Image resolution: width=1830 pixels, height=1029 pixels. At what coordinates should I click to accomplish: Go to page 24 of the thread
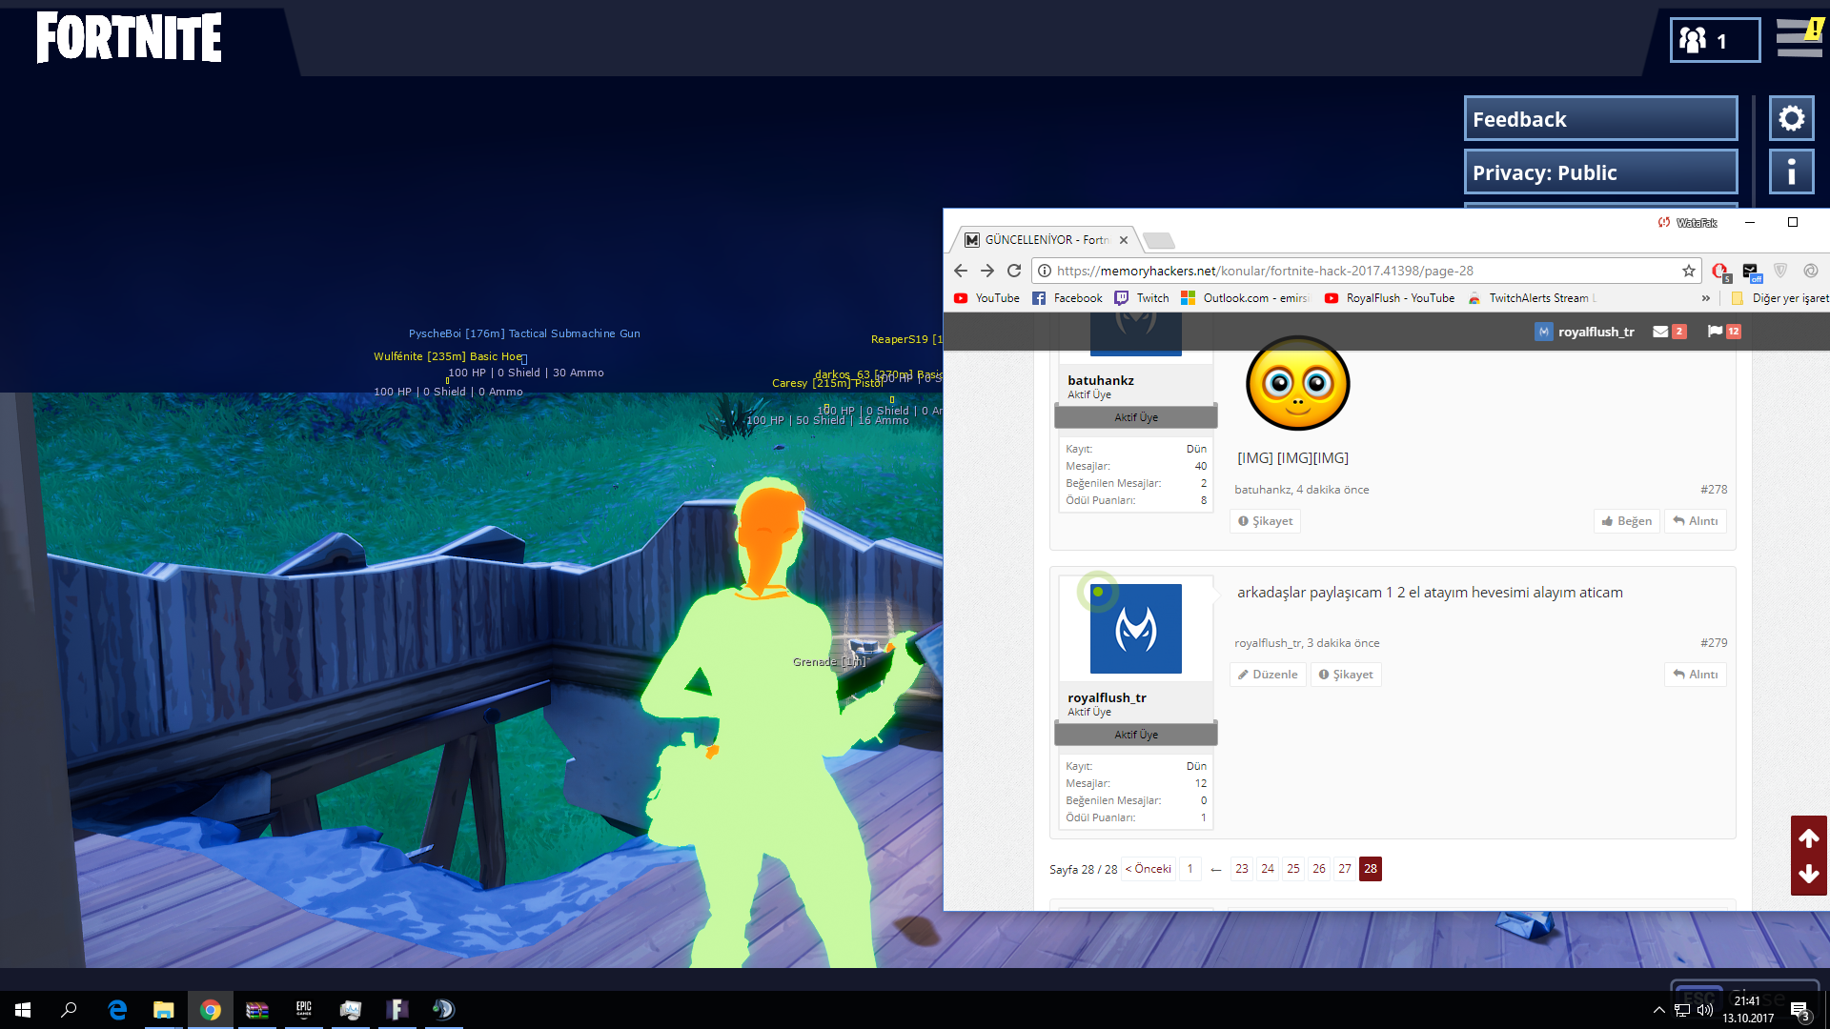point(1268,869)
